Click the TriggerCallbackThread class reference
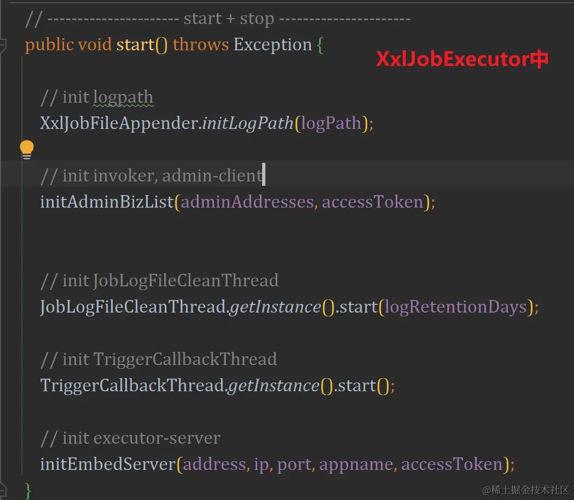The image size is (574, 500). [132, 386]
